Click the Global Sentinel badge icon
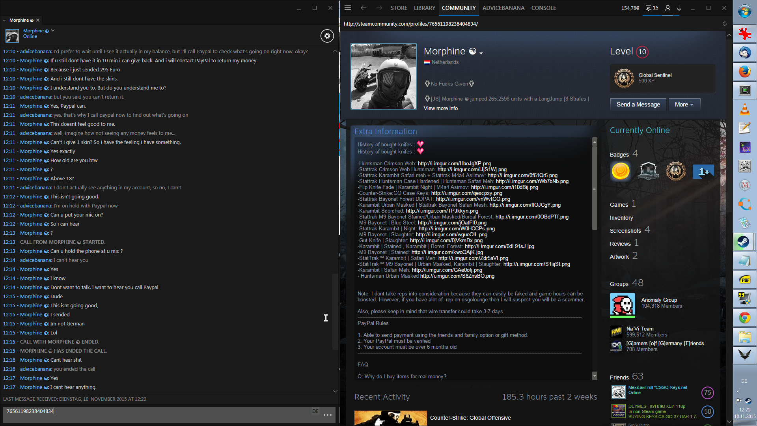Viewport: 757px width, 426px height. [x=624, y=78]
